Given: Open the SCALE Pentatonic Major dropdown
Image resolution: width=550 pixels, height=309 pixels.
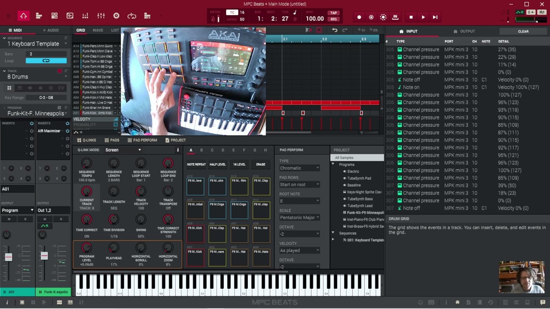Looking at the screenshot, I should [299, 217].
